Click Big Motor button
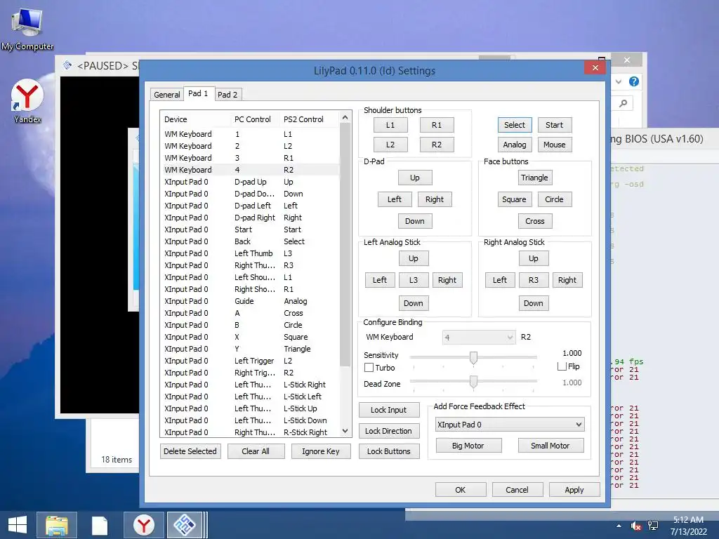This screenshot has width=719, height=539. (x=468, y=446)
